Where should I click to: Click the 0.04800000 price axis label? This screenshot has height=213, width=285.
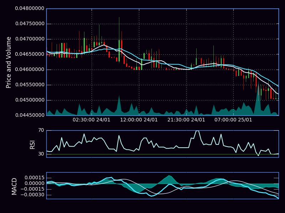pos(30,8)
